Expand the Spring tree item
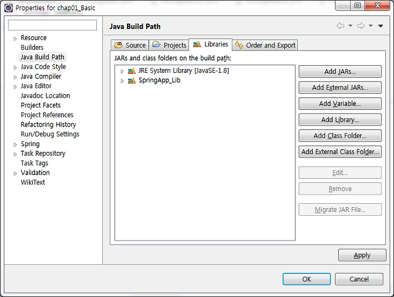394x297 pixels. point(15,145)
